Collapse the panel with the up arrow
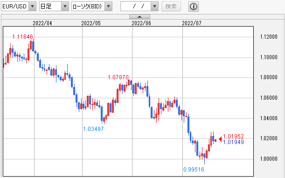This screenshot has height=178, width=285. coord(139,17)
